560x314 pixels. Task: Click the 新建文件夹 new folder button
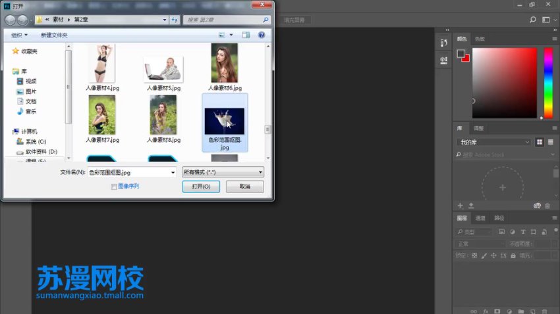point(54,35)
